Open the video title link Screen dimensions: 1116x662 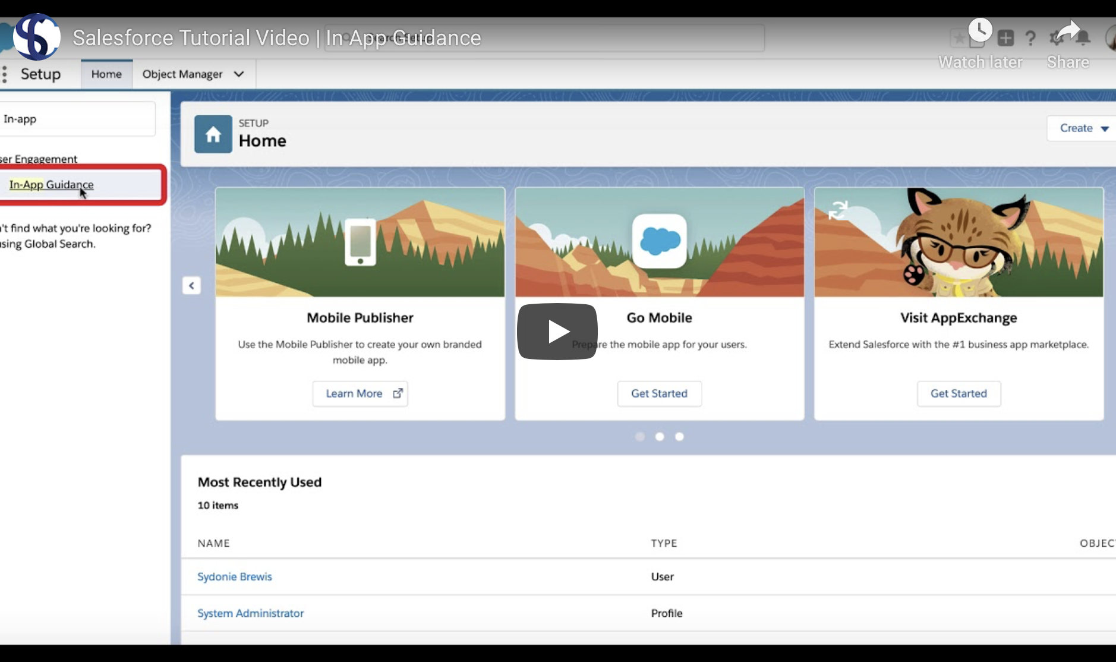[276, 38]
